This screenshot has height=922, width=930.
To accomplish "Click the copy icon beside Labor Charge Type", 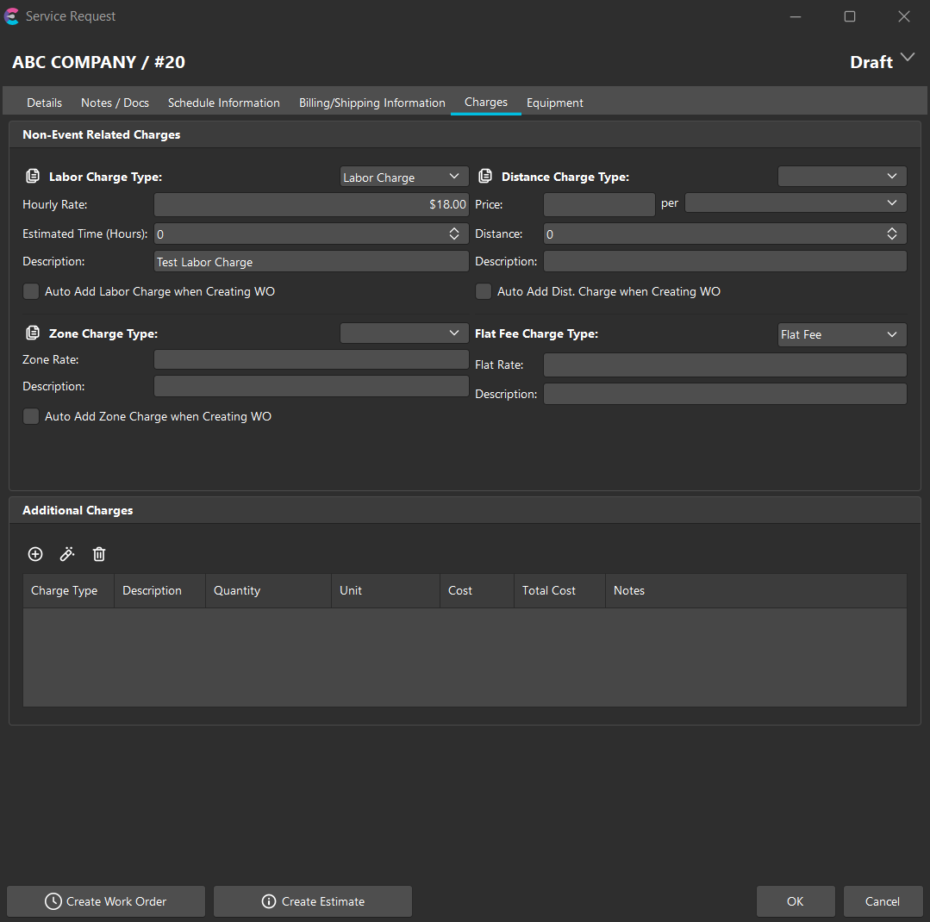I will point(33,177).
